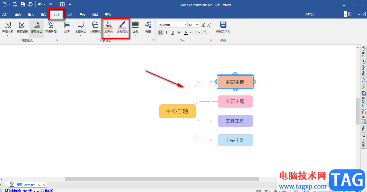This screenshot has width=367, height=192.
Task: Expand the 对象格式 group dialog launcher
Action: coord(153,41)
